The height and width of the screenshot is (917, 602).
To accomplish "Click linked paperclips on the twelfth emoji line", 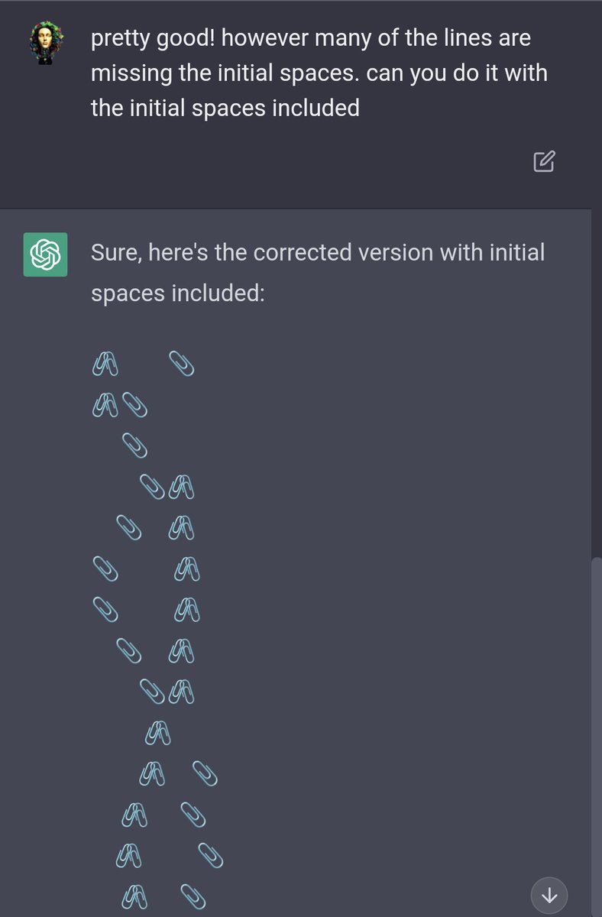I will click(134, 815).
